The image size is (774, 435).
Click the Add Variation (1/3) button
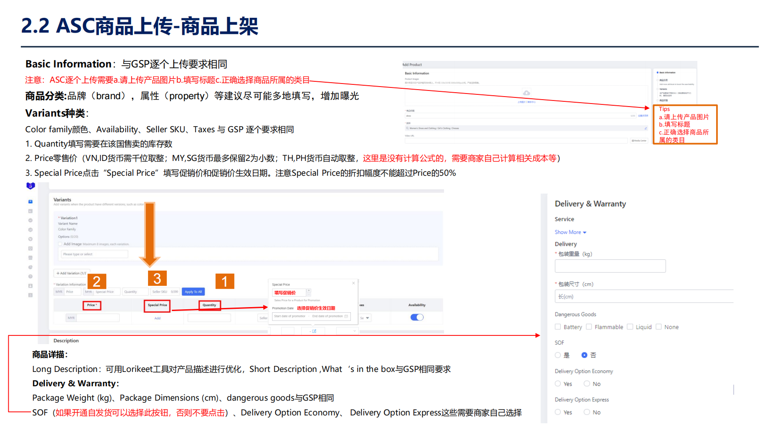coord(71,273)
